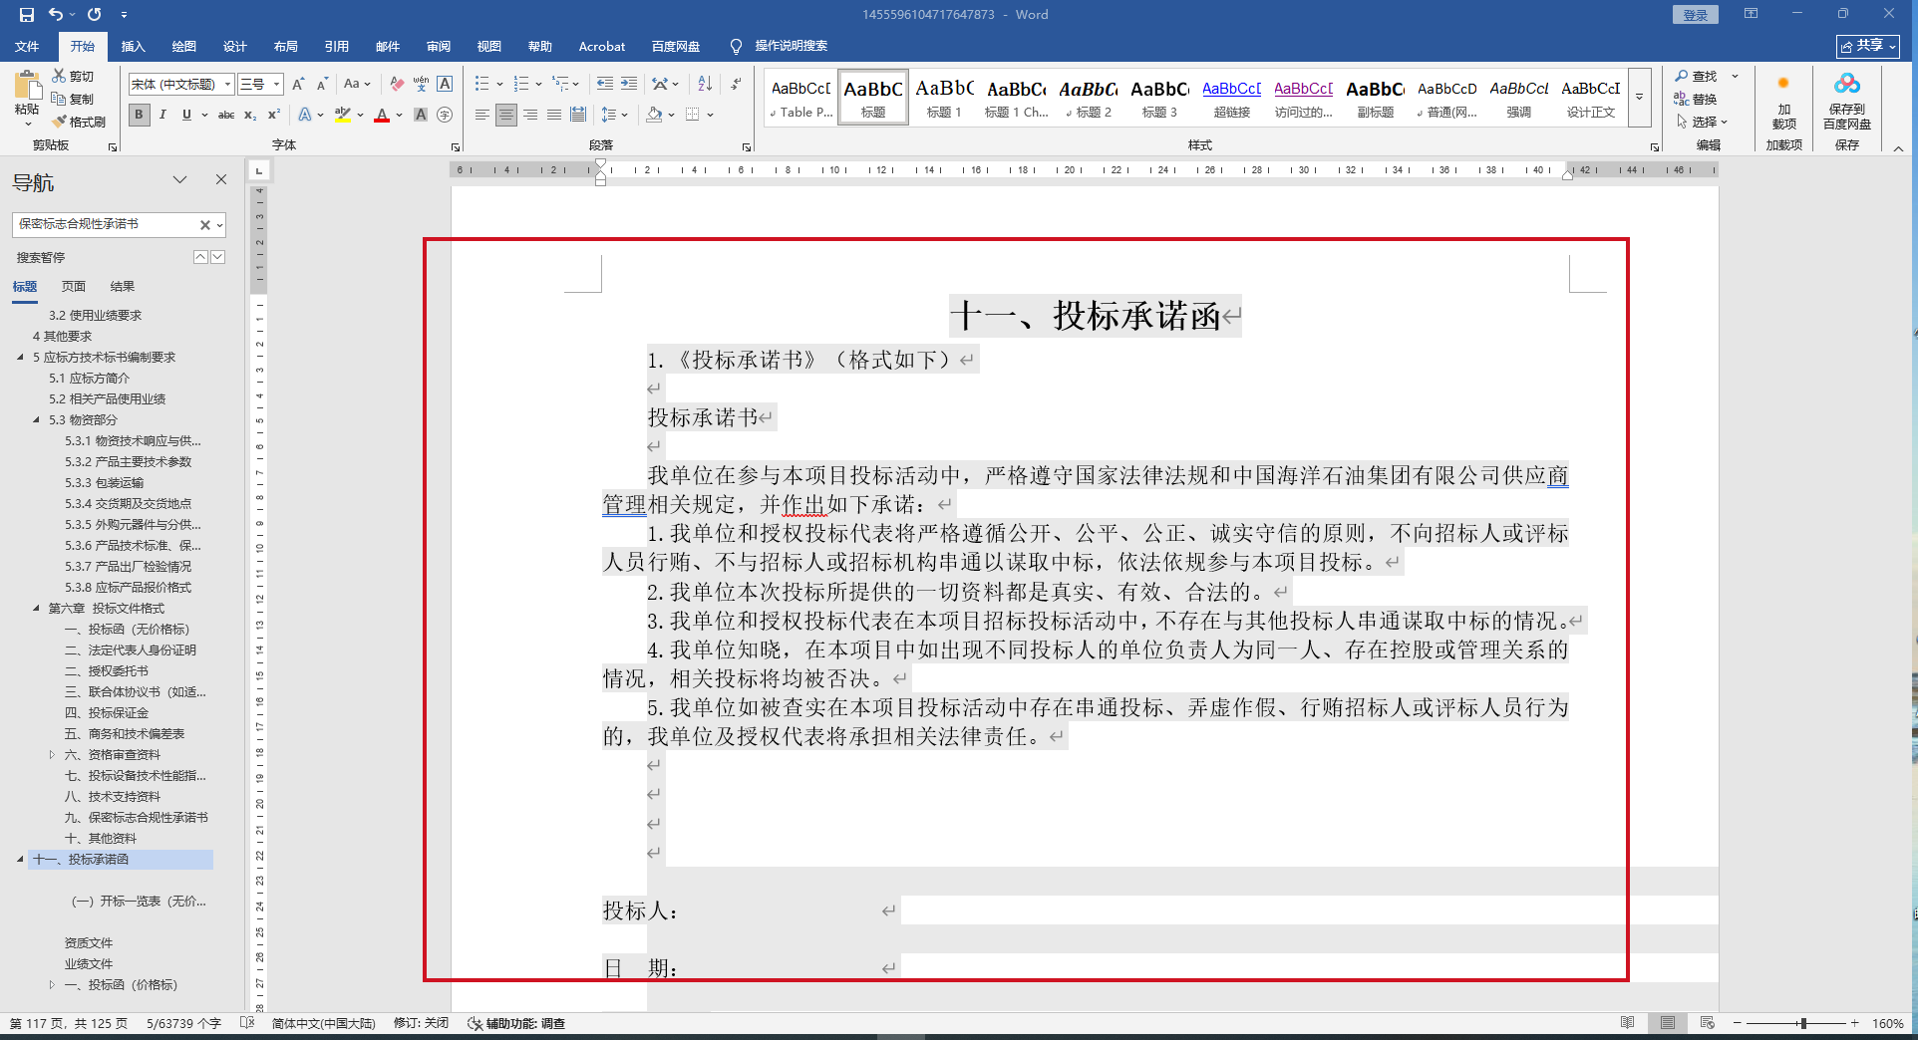Increase paragraph indent
This screenshot has height=1040, width=1918.
[x=629, y=85]
